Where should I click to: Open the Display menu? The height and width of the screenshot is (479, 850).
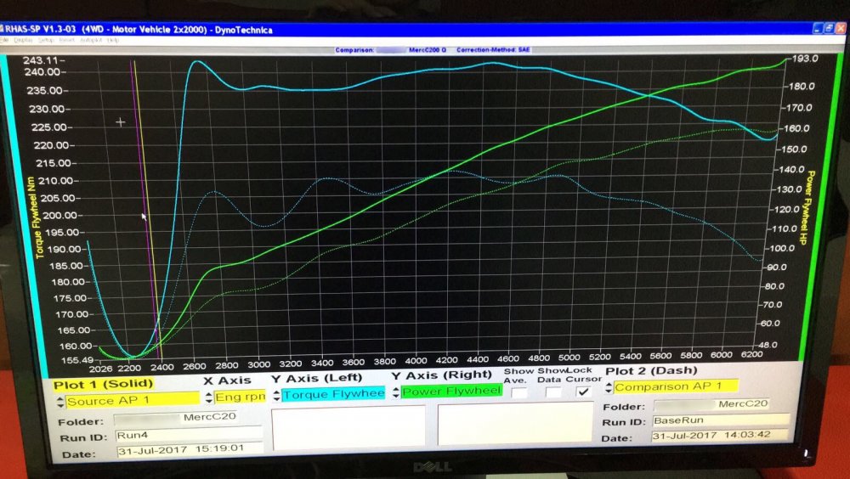click(23, 40)
